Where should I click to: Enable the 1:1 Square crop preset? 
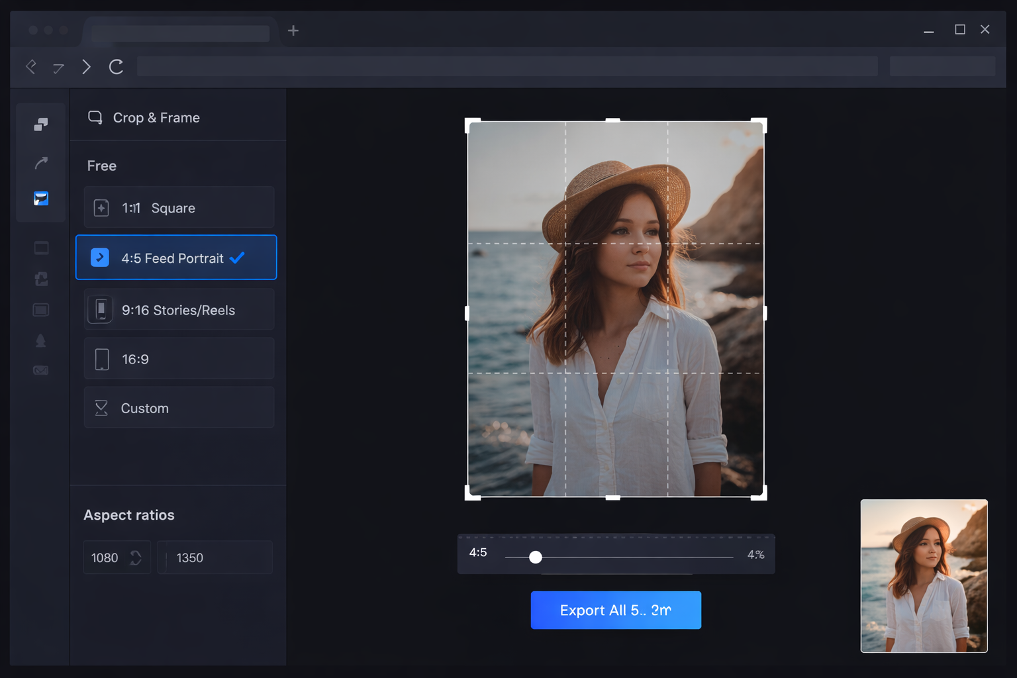(177, 207)
